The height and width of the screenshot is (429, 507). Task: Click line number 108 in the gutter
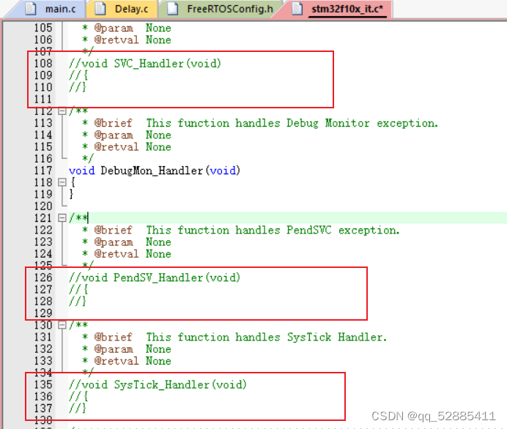coord(43,64)
